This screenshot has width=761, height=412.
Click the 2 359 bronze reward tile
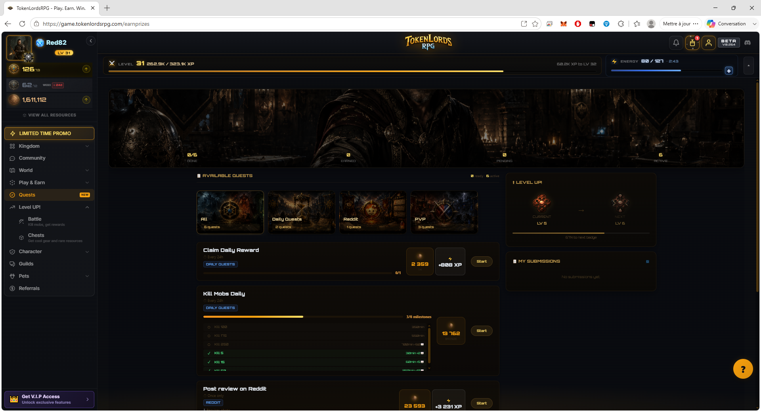420,261
